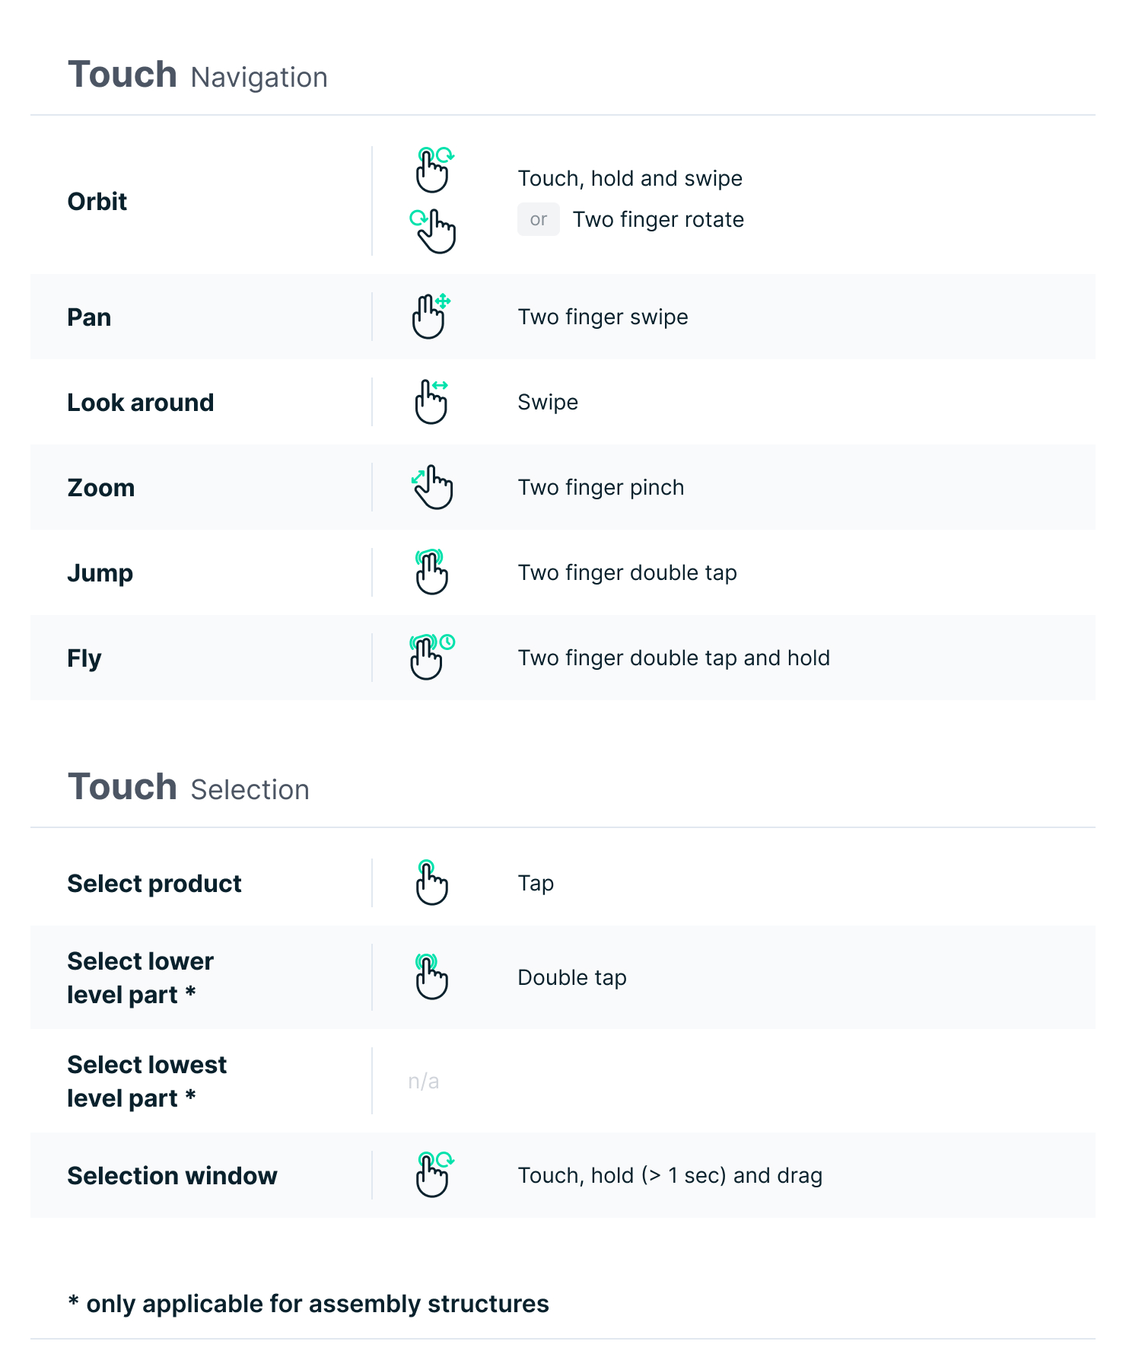Click the Pan two finger swipe icon
The width and height of the screenshot is (1126, 1370).
[x=431, y=316]
